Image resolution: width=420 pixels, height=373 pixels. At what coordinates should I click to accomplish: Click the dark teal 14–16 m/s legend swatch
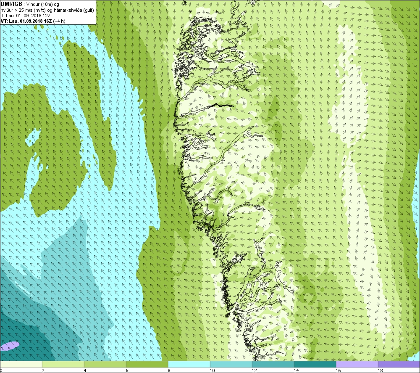[315, 364]
